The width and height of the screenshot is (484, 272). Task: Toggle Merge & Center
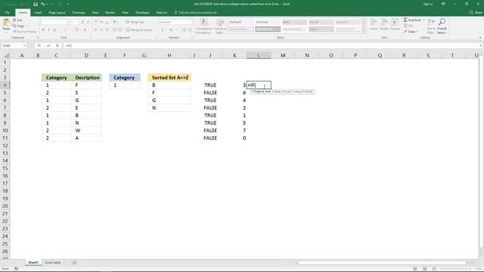pos(139,30)
